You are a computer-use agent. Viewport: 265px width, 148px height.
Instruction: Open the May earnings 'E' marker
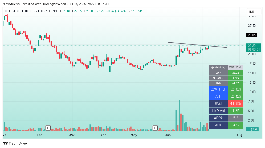(155, 128)
